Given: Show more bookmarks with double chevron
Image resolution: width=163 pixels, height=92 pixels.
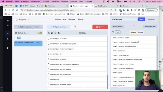Looking at the screenshot, I should [156, 14].
